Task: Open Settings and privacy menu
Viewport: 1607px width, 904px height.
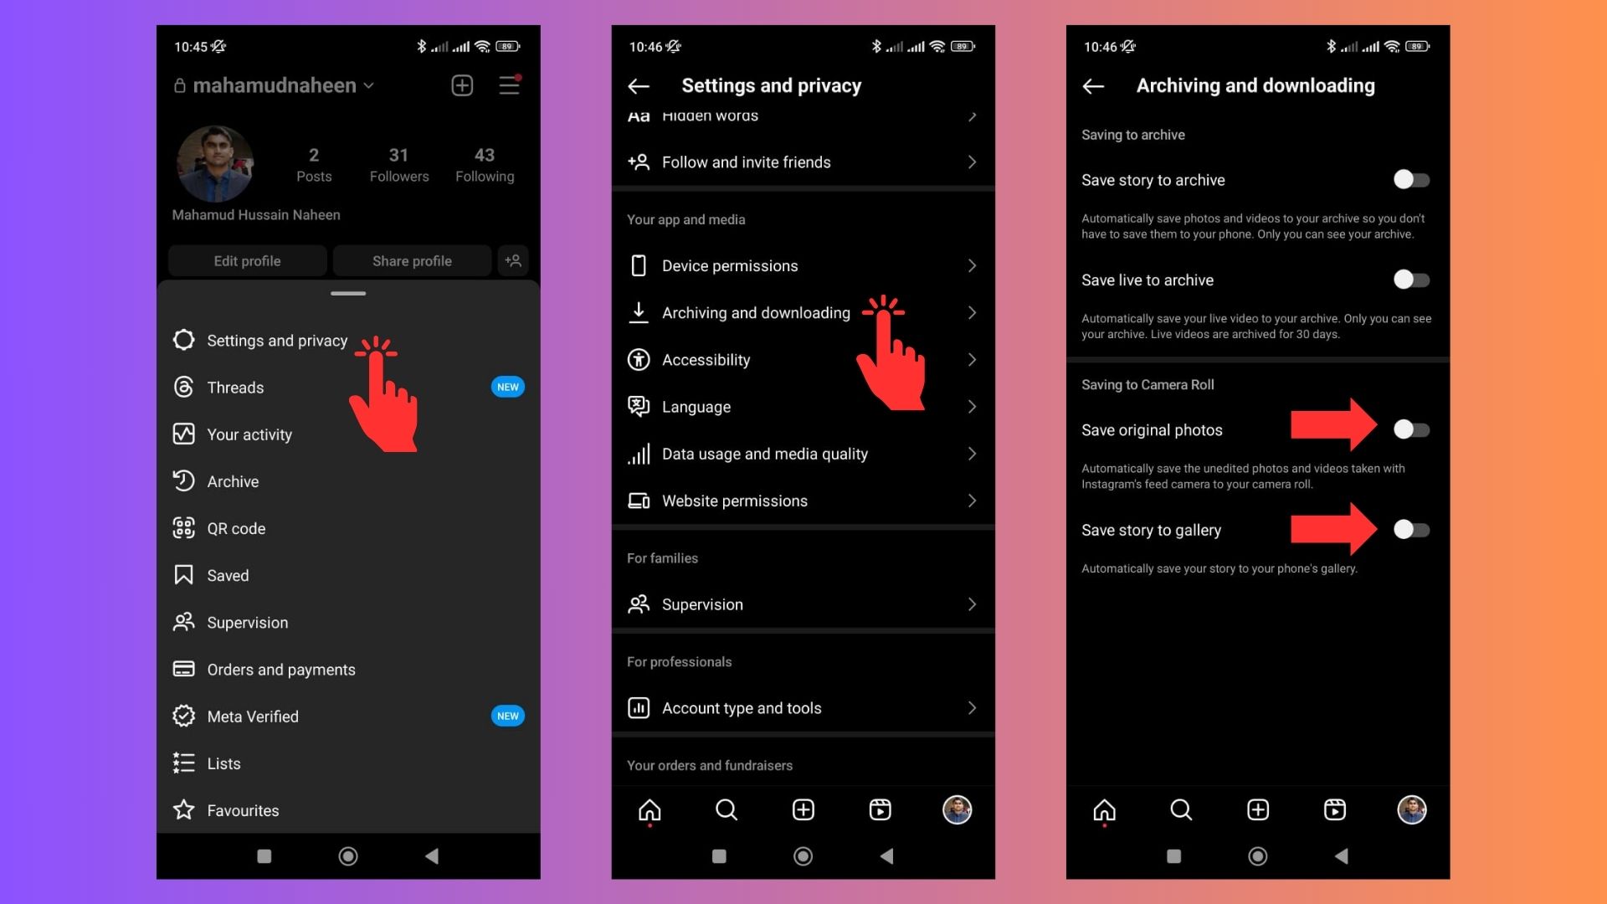Action: point(276,340)
